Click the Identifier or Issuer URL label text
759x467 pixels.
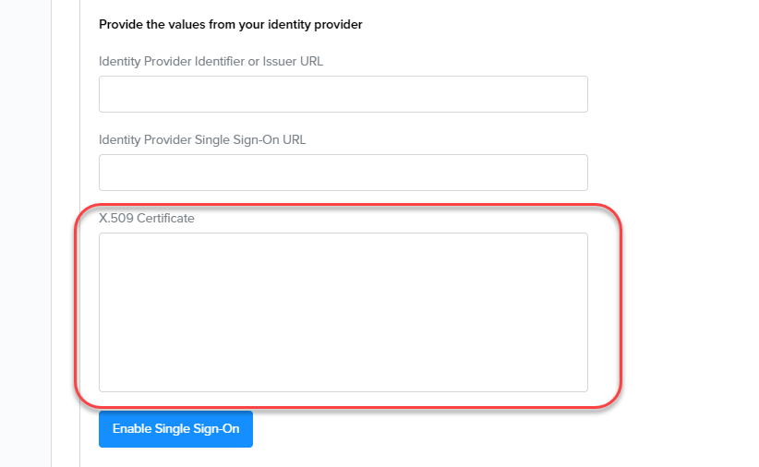click(x=211, y=62)
